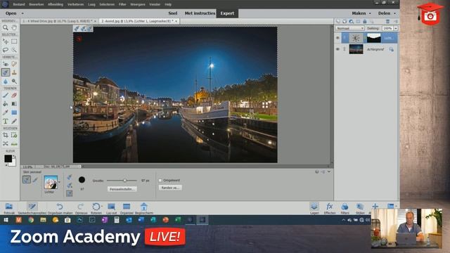Expand the Open dropdown arrow
This screenshot has width=450, height=253.
click(x=22, y=13)
